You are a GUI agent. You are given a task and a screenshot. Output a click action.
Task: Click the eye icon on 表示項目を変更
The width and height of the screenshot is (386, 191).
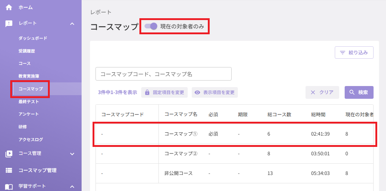tap(197, 93)
